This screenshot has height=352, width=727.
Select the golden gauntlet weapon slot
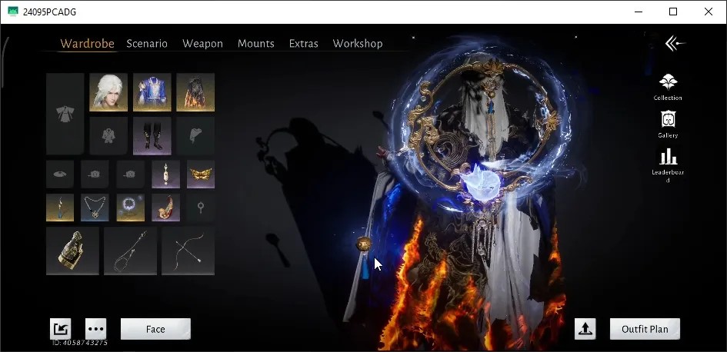click(x=72, y=251)
